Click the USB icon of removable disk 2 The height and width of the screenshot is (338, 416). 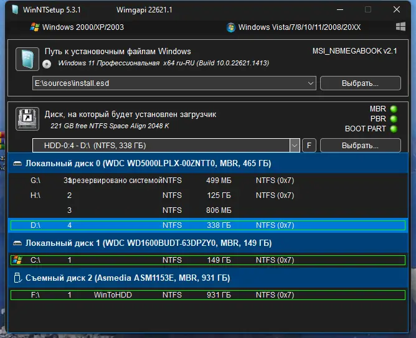[x=17, y=278]
